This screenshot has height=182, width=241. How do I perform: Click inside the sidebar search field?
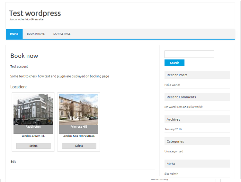[189, 54]
